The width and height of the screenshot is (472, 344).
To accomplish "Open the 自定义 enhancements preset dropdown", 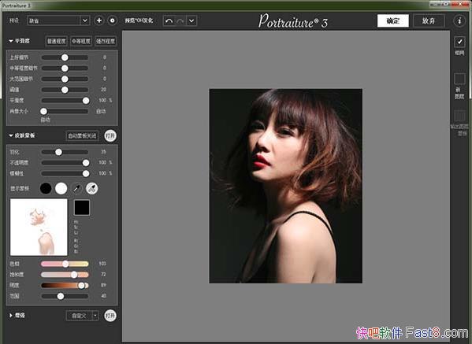I will (x=82, y=316).
